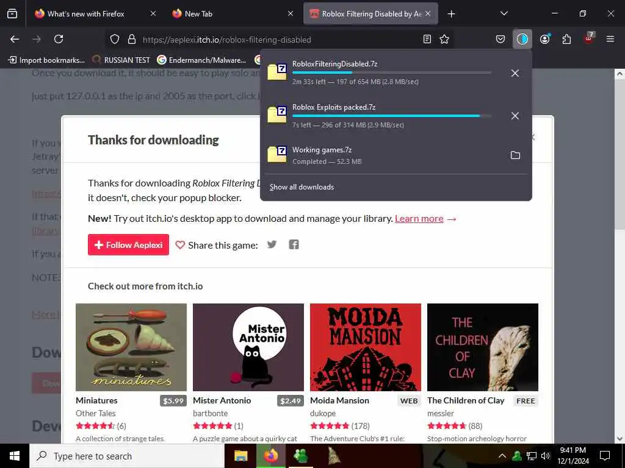This screenshot has width=625, height=468.
Task: Click the heart icon beside Share
Action: pos(180,245)
